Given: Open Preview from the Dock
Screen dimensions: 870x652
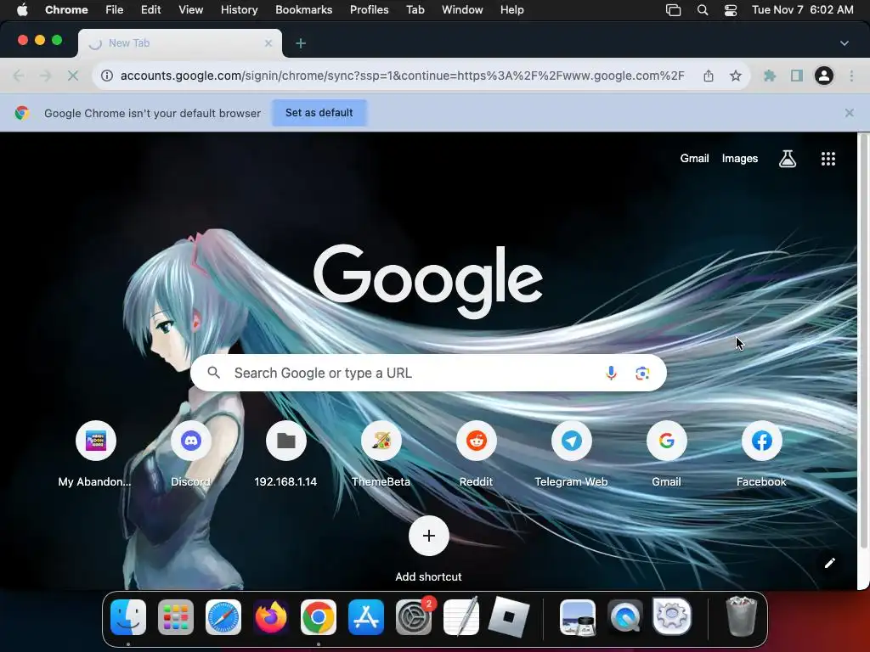Looking at the screenshot, I should 578,617.
